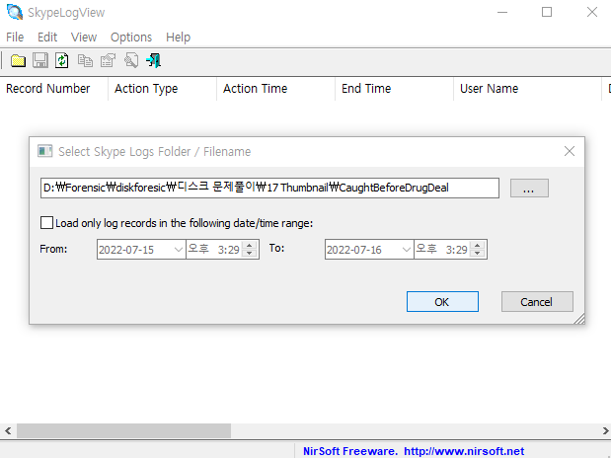Viewport: 611px width, 458px height.
Task: Sort by the Record Number column header
Action: click(x=53, y=89)
